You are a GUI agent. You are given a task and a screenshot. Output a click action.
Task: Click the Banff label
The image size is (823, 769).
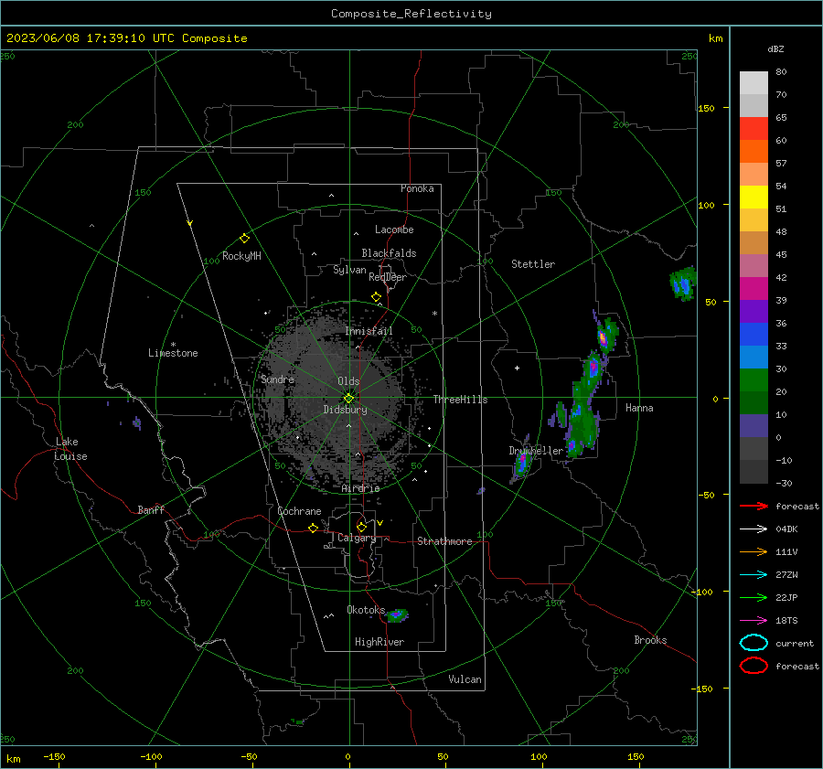151,509
